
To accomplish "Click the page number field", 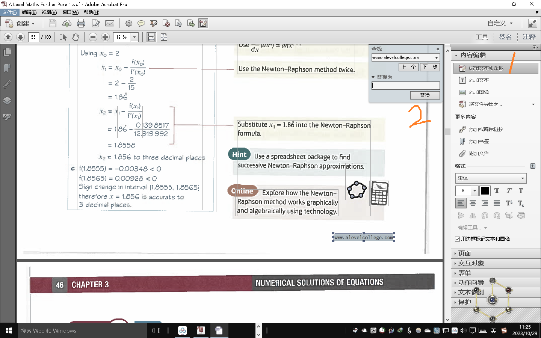I will (x=33, y=37).
